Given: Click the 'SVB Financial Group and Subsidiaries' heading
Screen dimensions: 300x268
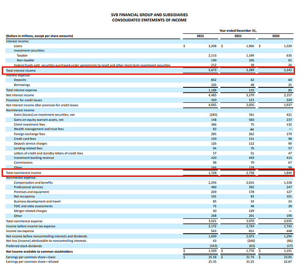Looking at the screenshot, I should (149, 15).
